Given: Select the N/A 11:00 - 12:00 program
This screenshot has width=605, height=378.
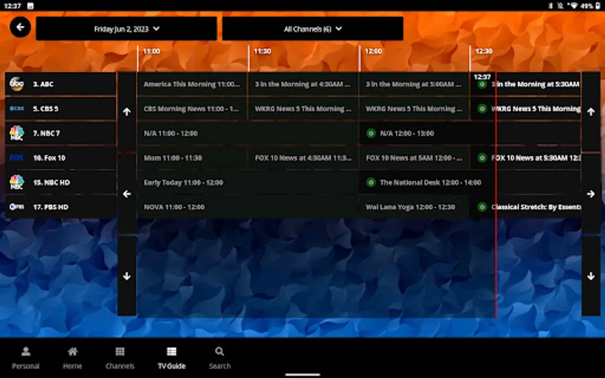Looking at the screenshot, I should point(248,133).
